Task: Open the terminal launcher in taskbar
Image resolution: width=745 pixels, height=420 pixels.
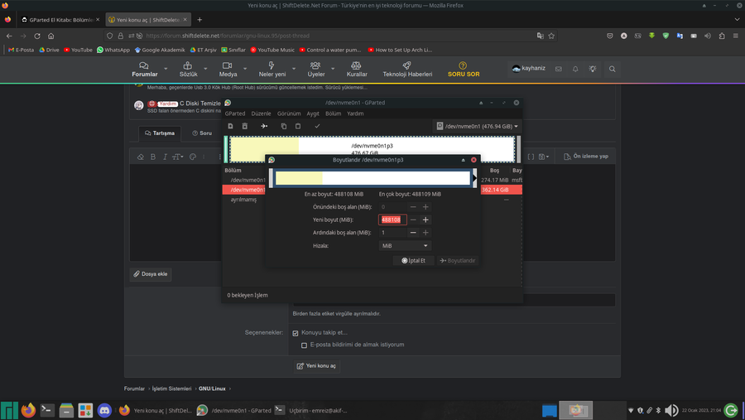Action: point(47,410)
